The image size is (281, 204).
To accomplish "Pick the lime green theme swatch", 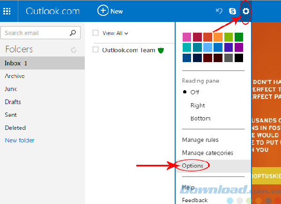I will (x=229, y=37).
